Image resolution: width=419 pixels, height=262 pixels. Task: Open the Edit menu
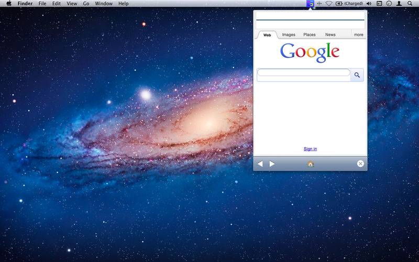pyautogui.click(x=57, y=4)
